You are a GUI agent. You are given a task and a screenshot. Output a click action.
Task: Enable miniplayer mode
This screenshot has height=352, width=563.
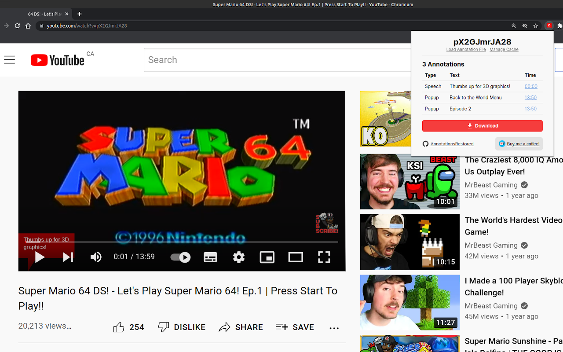pos(267,257)
